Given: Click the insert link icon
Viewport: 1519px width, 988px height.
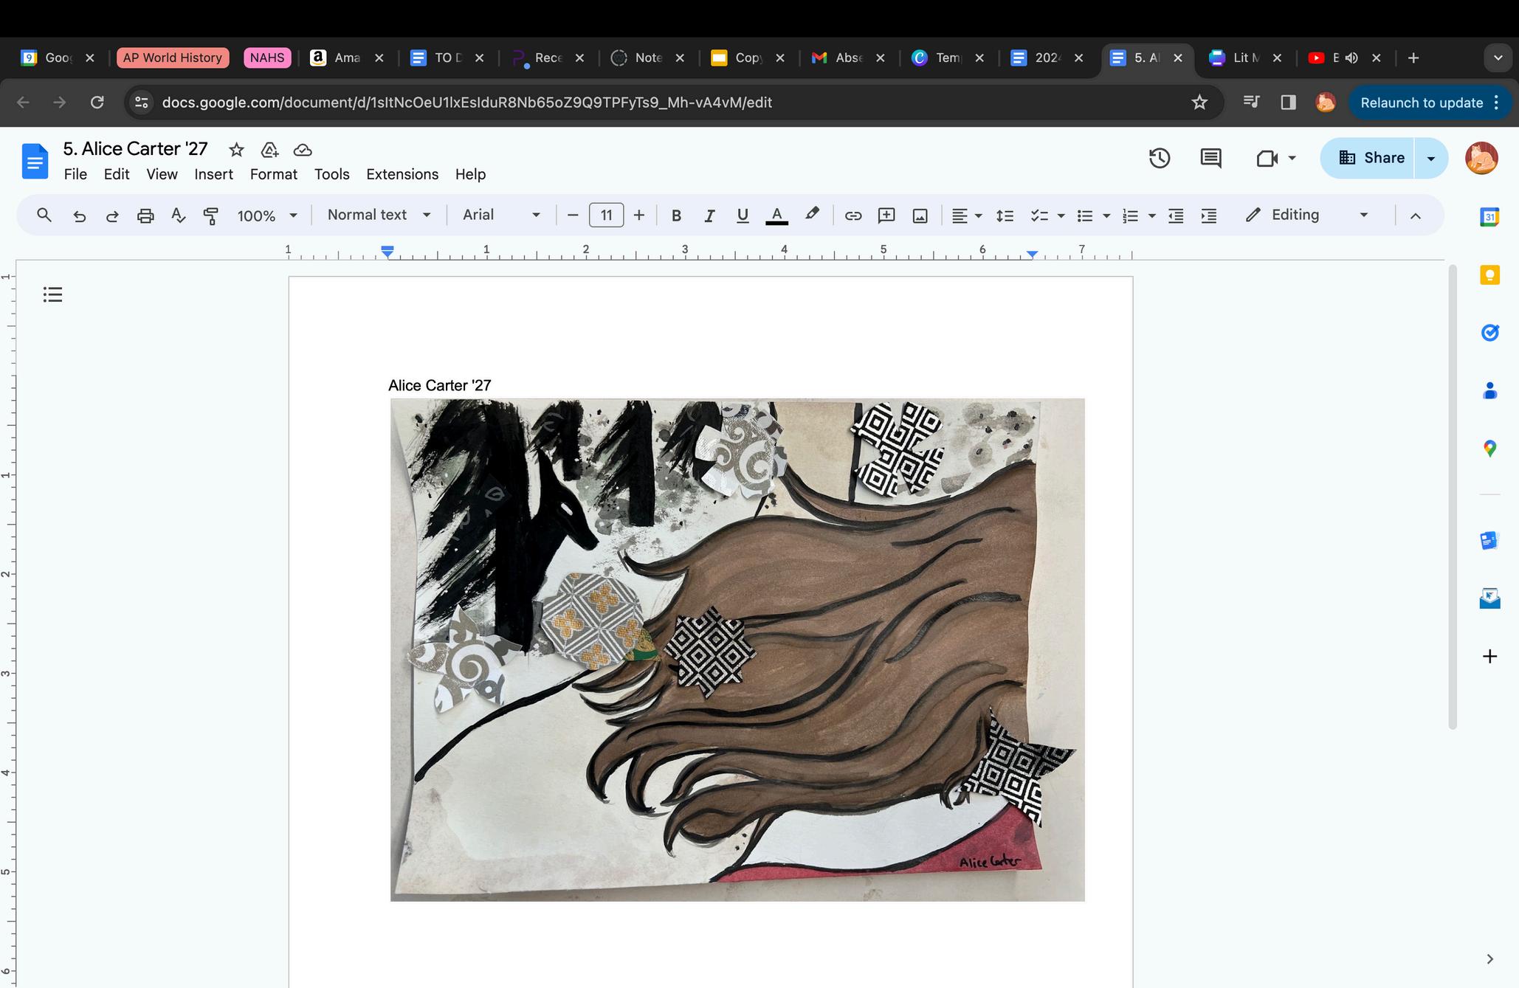Looking at the screenshot, I should click(x=852, y=215).
